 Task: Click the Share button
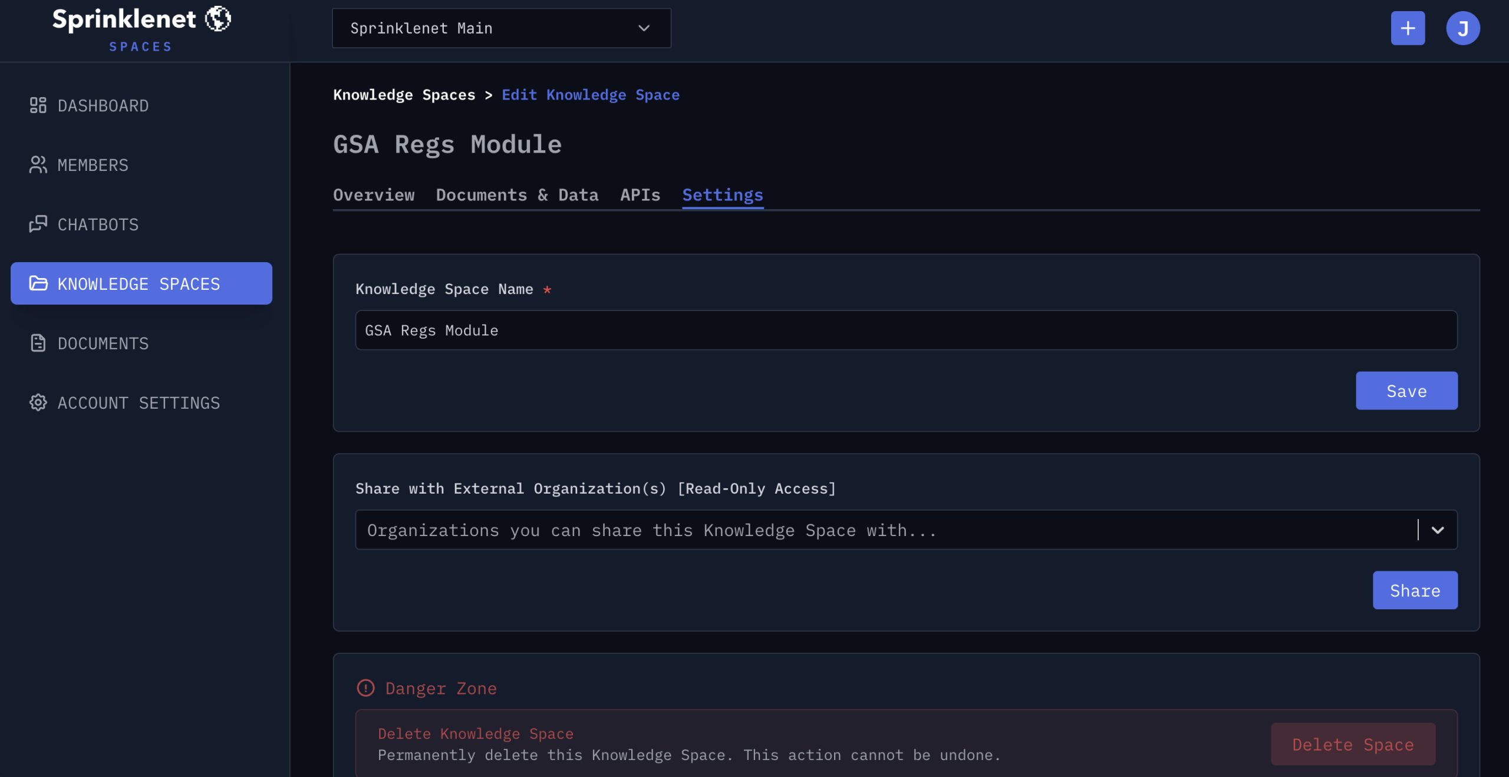(1415, 590)
